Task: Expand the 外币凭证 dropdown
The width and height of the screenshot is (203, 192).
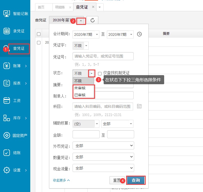Action: [x=103, y=146]
